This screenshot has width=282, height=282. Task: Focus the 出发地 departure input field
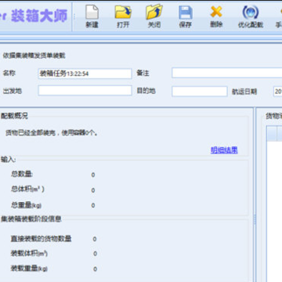point(85,91)
